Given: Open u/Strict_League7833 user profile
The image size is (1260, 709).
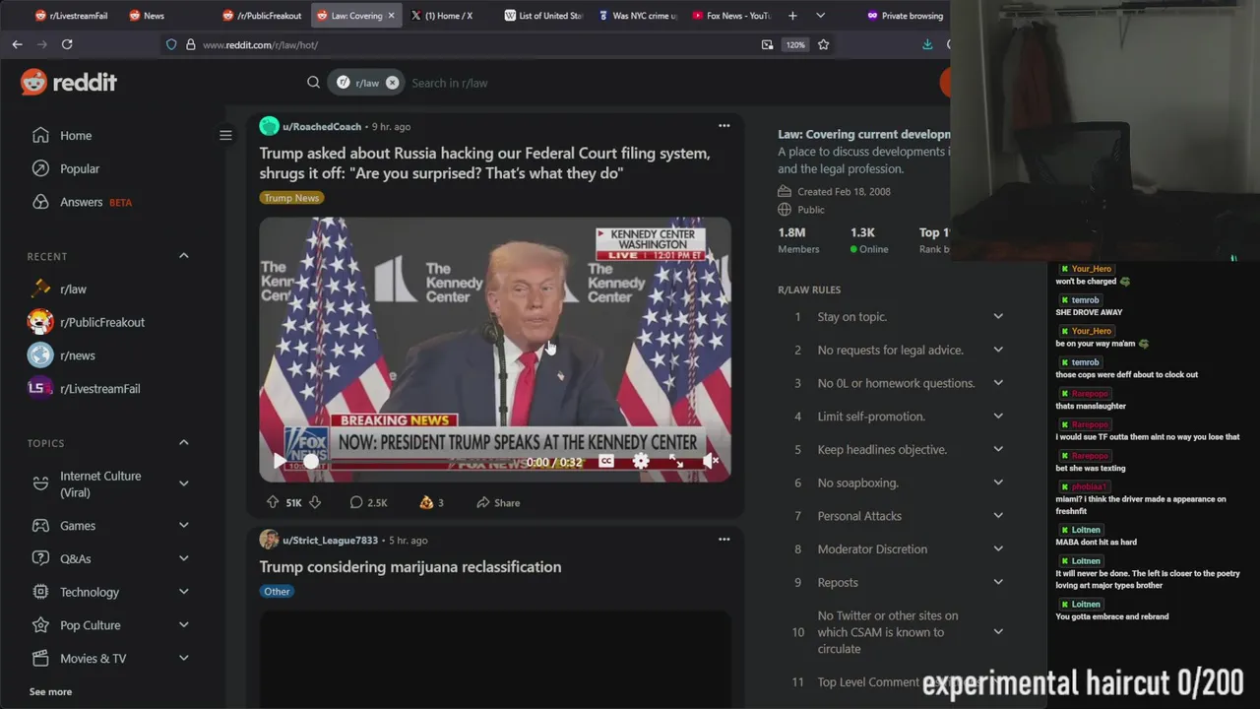Looking at the screenshot, I should [330, 541].
